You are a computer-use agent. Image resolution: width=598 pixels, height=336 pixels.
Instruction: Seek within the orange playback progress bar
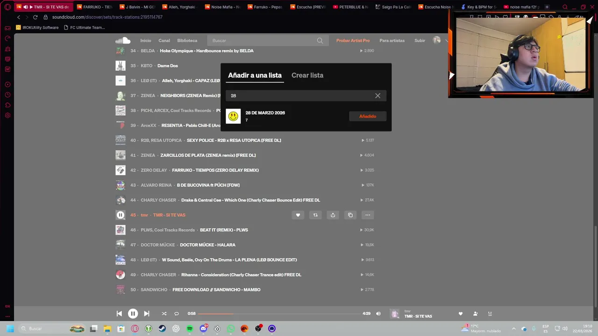tap(279, 314)
